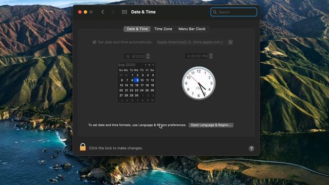Click the date stepper arrows

coord(148,56)
